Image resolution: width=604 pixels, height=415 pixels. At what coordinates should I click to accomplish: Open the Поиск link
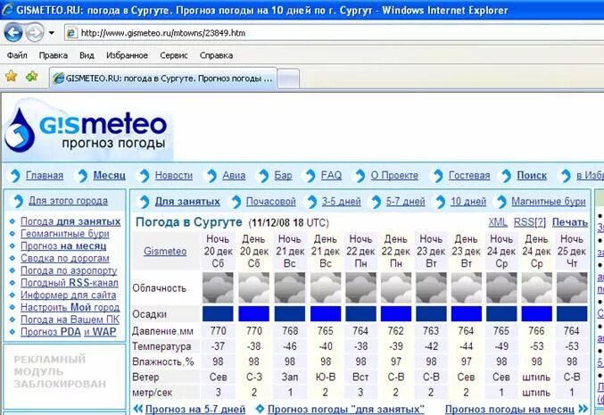532,176
